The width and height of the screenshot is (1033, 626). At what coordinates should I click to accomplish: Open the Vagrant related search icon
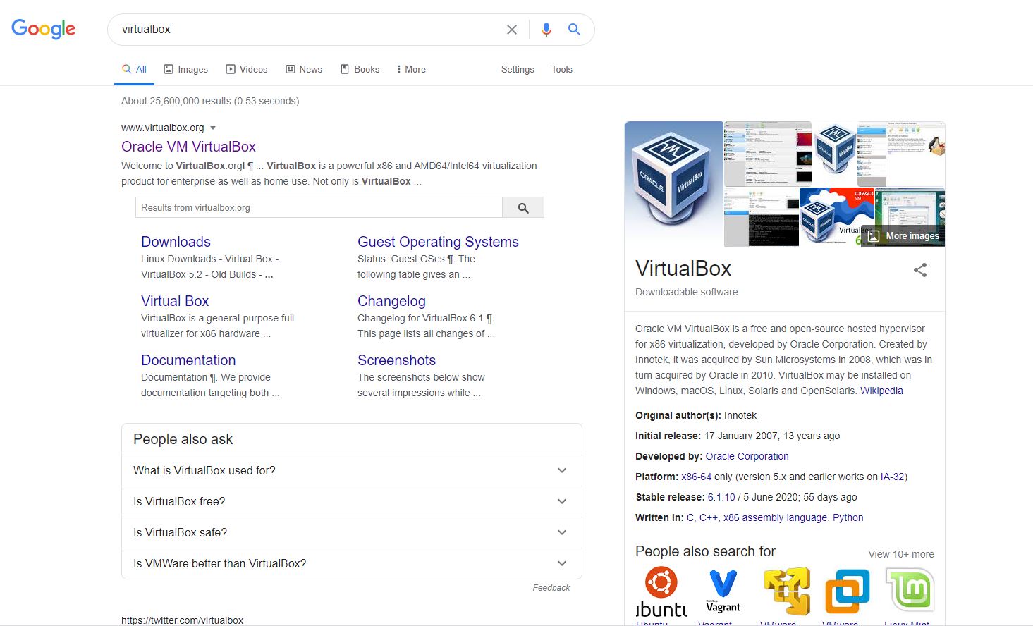723,591
